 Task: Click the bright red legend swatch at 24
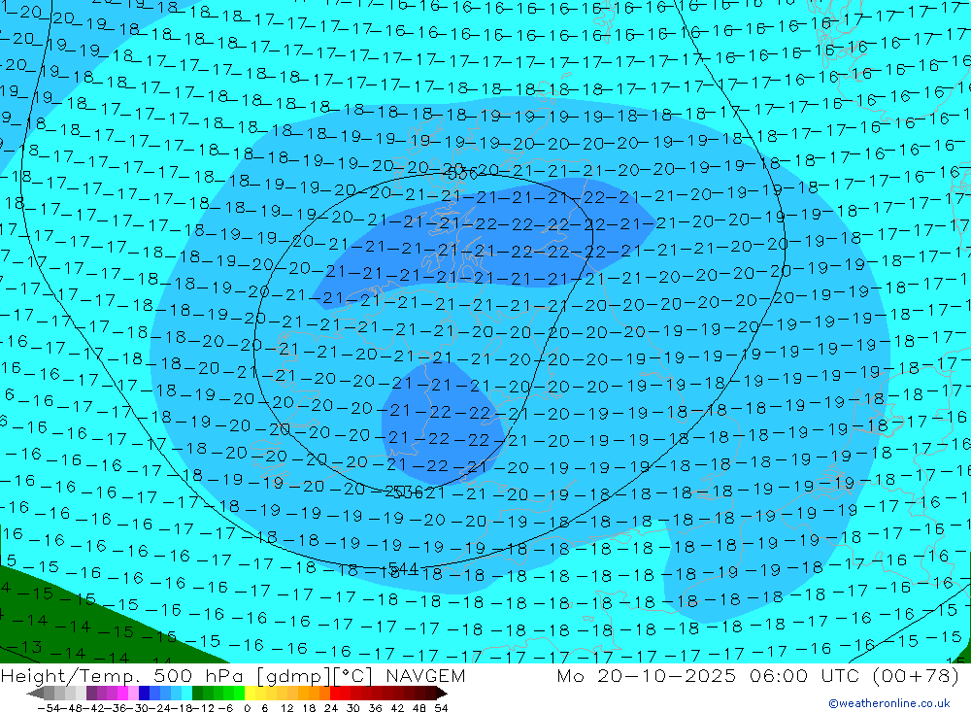point(335,693)
